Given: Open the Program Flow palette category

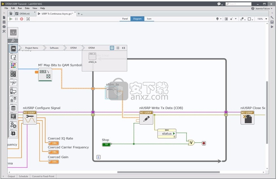Looking at the screenshot, I should pyautogui.click(x=13, y=57).
